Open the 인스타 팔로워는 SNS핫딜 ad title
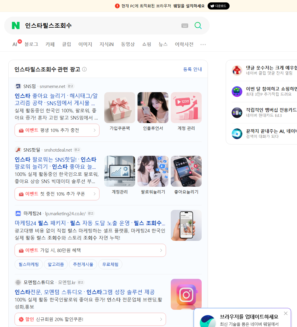Screen dimensions: 297x327 coord(56,163)
